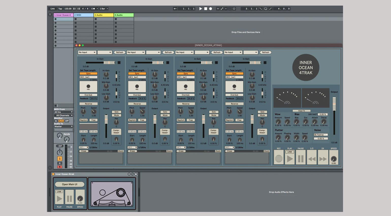Enable Solo on the third tape track

(214, 112)
